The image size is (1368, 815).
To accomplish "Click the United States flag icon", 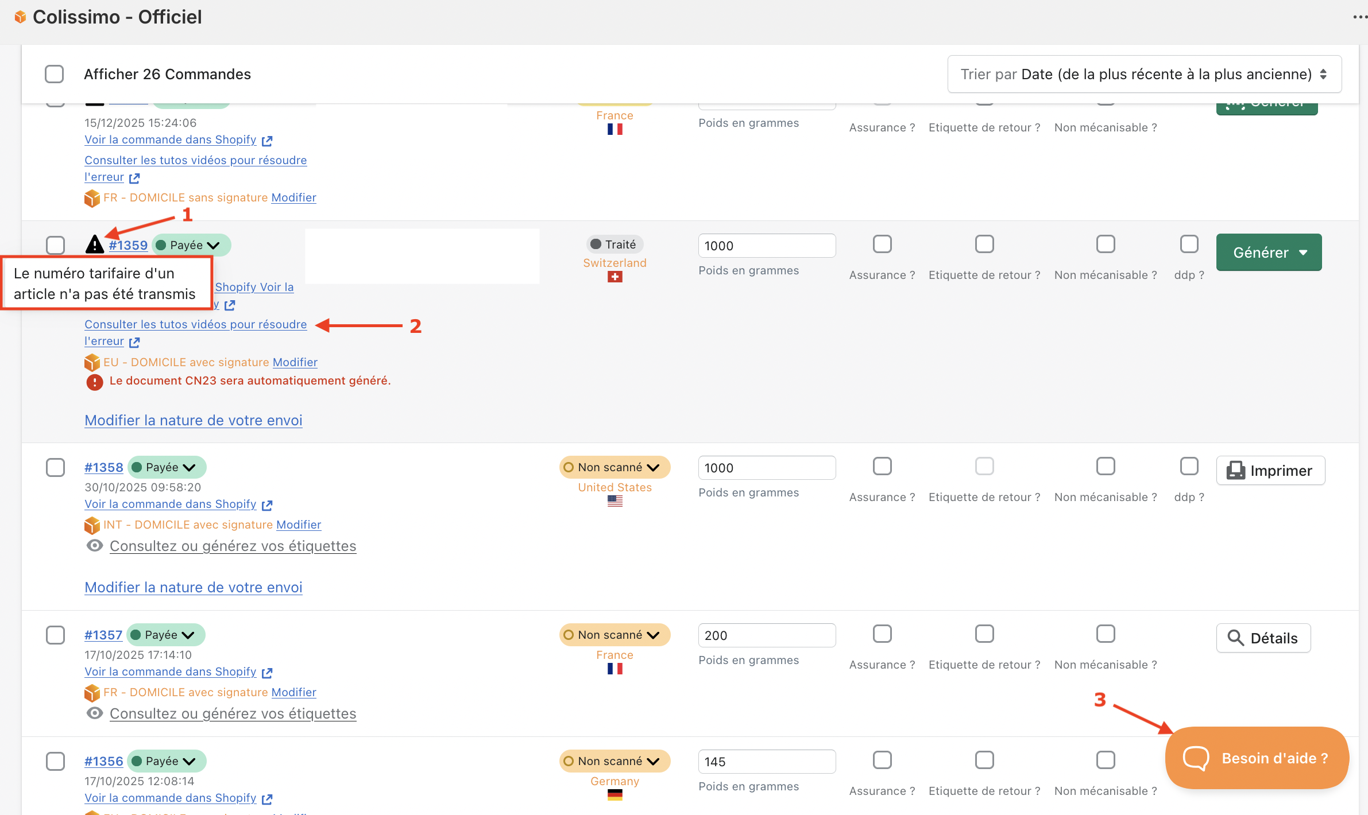I will tap(615, 502).
